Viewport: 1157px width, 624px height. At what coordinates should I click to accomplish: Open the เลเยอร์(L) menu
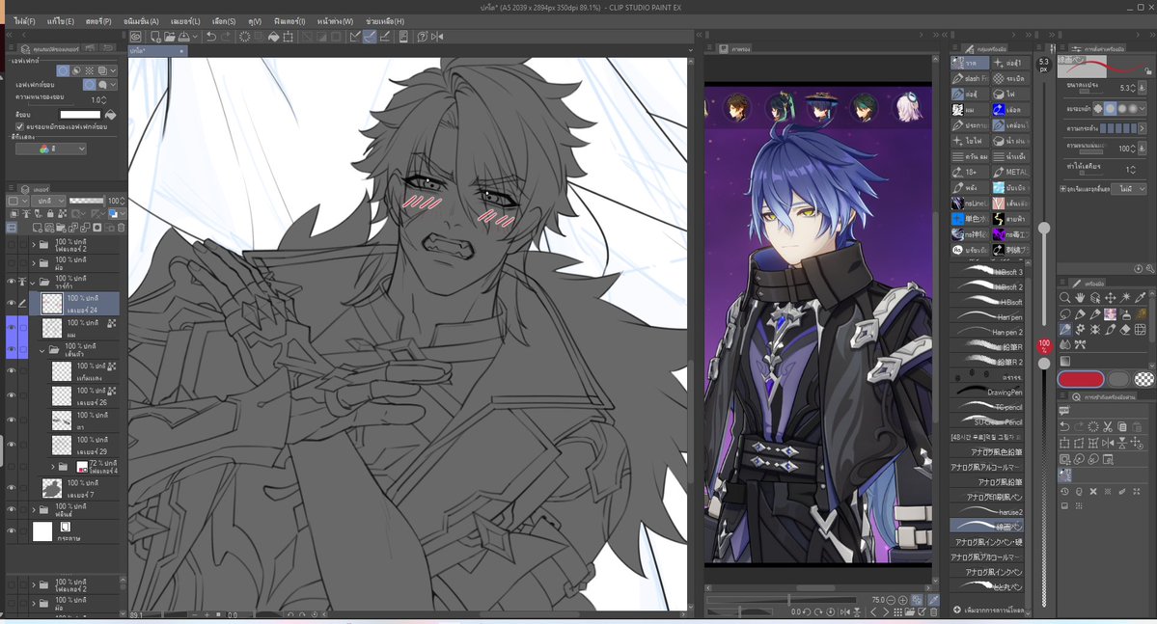click(185, 21)
